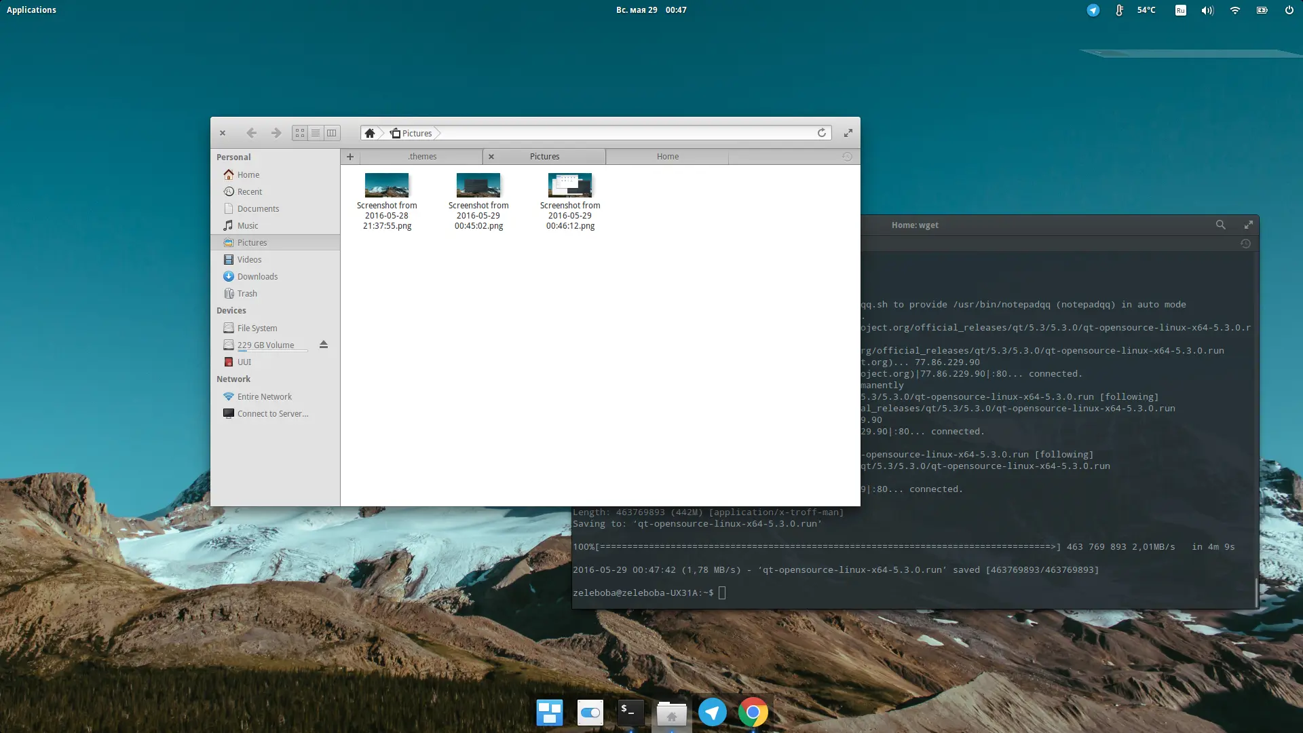Open Music in the sidebar
The height and width of the screenshot is (733, 1303).
point(275,226)
